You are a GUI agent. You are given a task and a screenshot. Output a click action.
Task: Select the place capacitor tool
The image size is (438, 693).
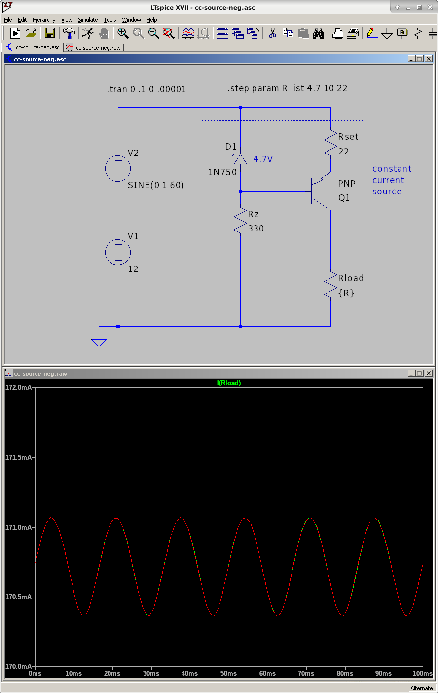[x=433, y=33]
